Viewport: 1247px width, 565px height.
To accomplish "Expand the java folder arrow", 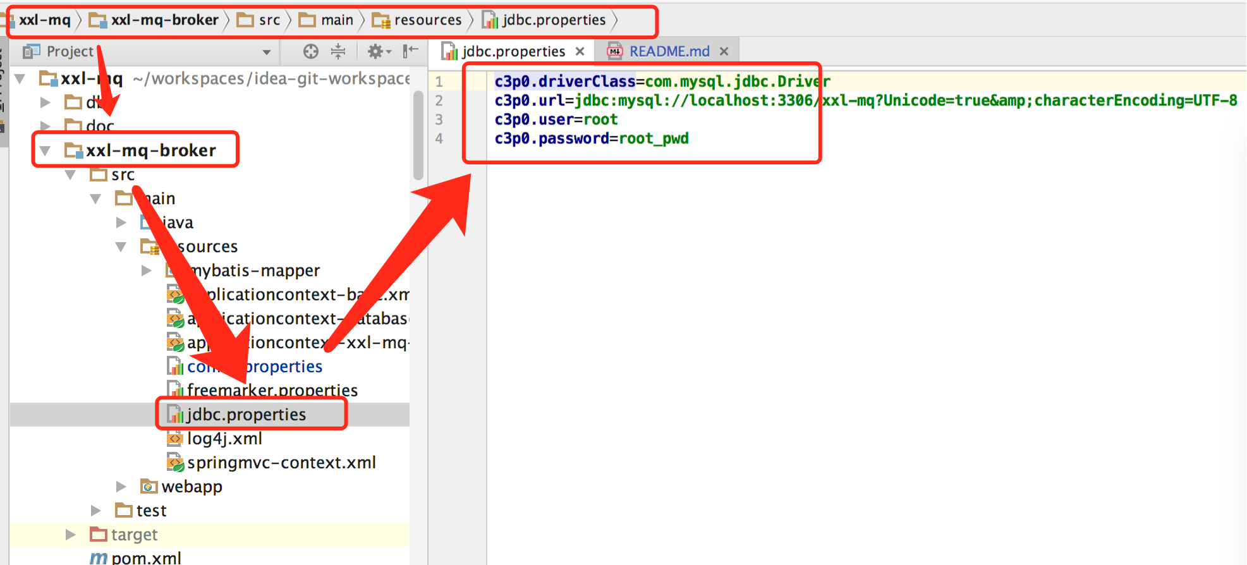I will [x=121, y=222].
